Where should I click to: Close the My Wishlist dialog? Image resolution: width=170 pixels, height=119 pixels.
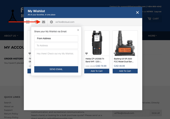tap(137, 12)
